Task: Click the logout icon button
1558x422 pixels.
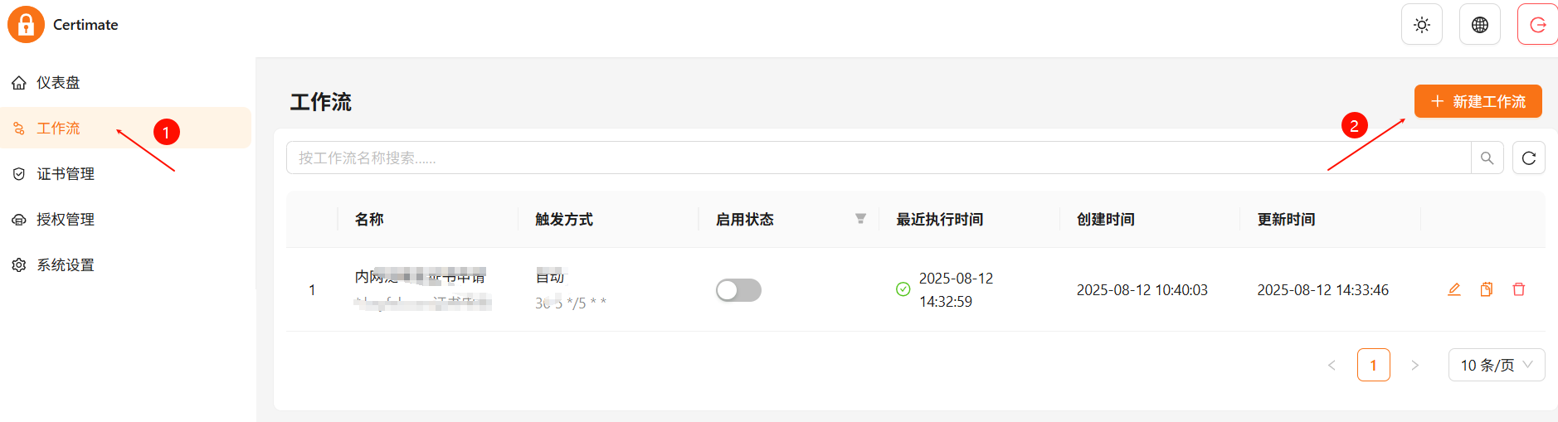Action: [1537, 25]
